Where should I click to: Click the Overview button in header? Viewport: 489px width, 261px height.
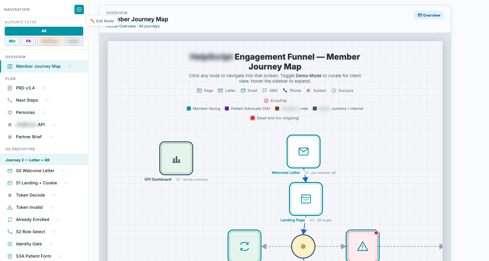429,15
